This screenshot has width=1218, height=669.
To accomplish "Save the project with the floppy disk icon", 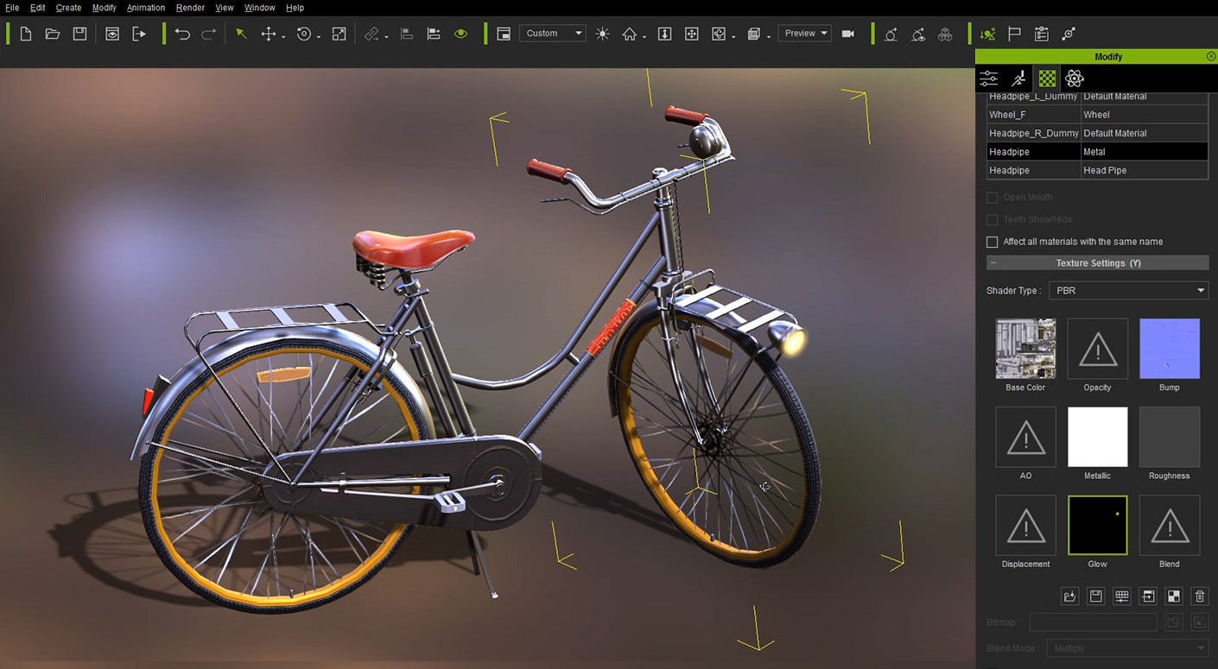I will point(79,34).
